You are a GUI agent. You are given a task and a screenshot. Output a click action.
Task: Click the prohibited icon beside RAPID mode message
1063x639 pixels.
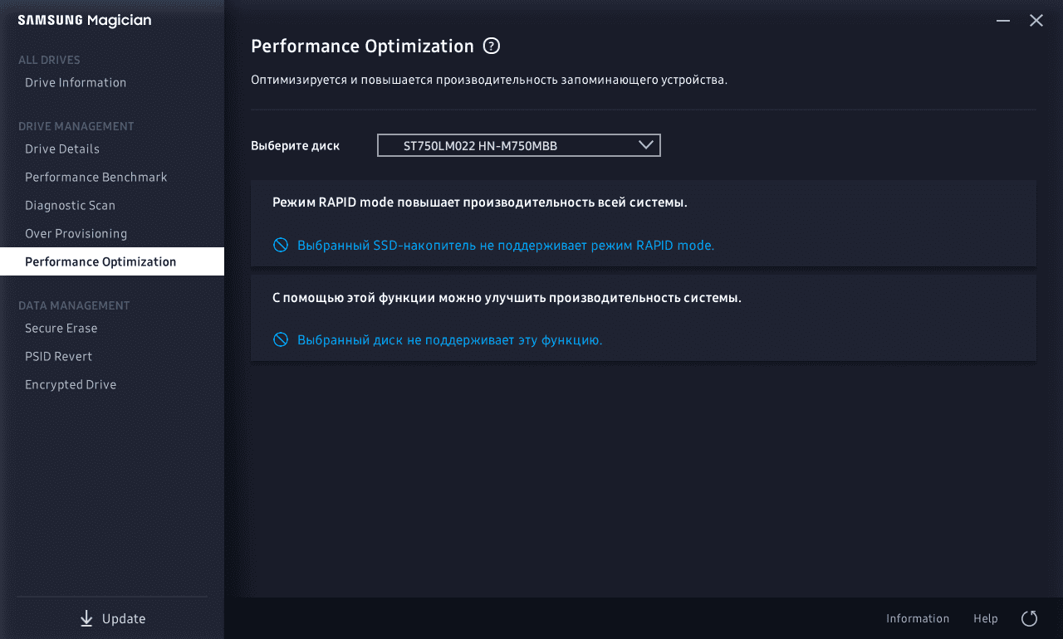pyautogui.click(x=281, y=245)
